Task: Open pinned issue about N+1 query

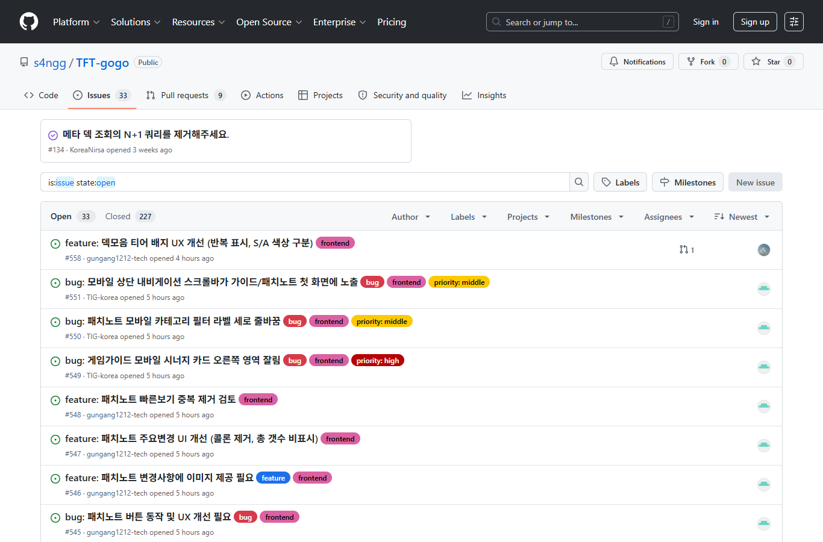Action: pos(146,134)
